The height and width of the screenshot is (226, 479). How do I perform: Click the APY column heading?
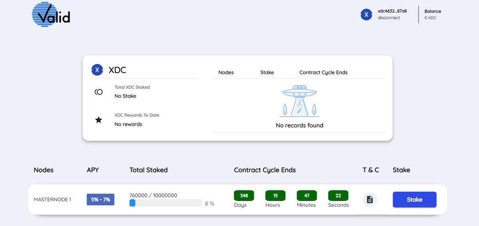coord(93,170)
